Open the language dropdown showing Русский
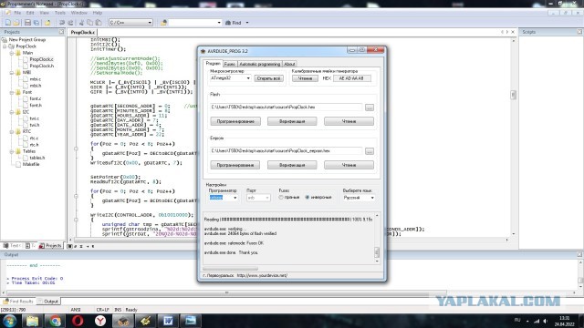This screenshot has height=328, width=584. coord(372,198)
